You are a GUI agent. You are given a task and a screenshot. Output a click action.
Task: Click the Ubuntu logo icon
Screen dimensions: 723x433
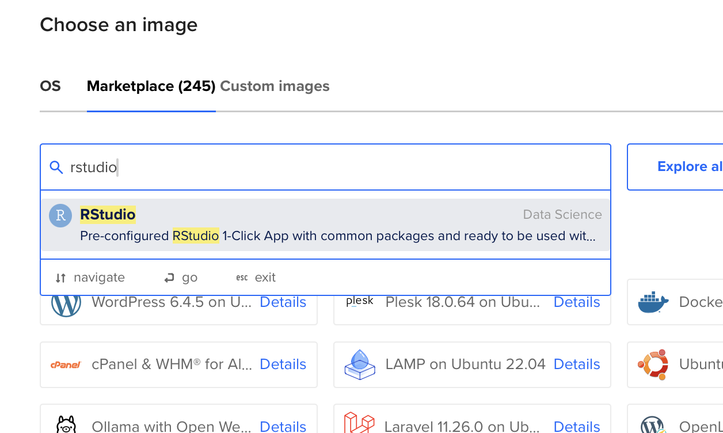point(653,364)
